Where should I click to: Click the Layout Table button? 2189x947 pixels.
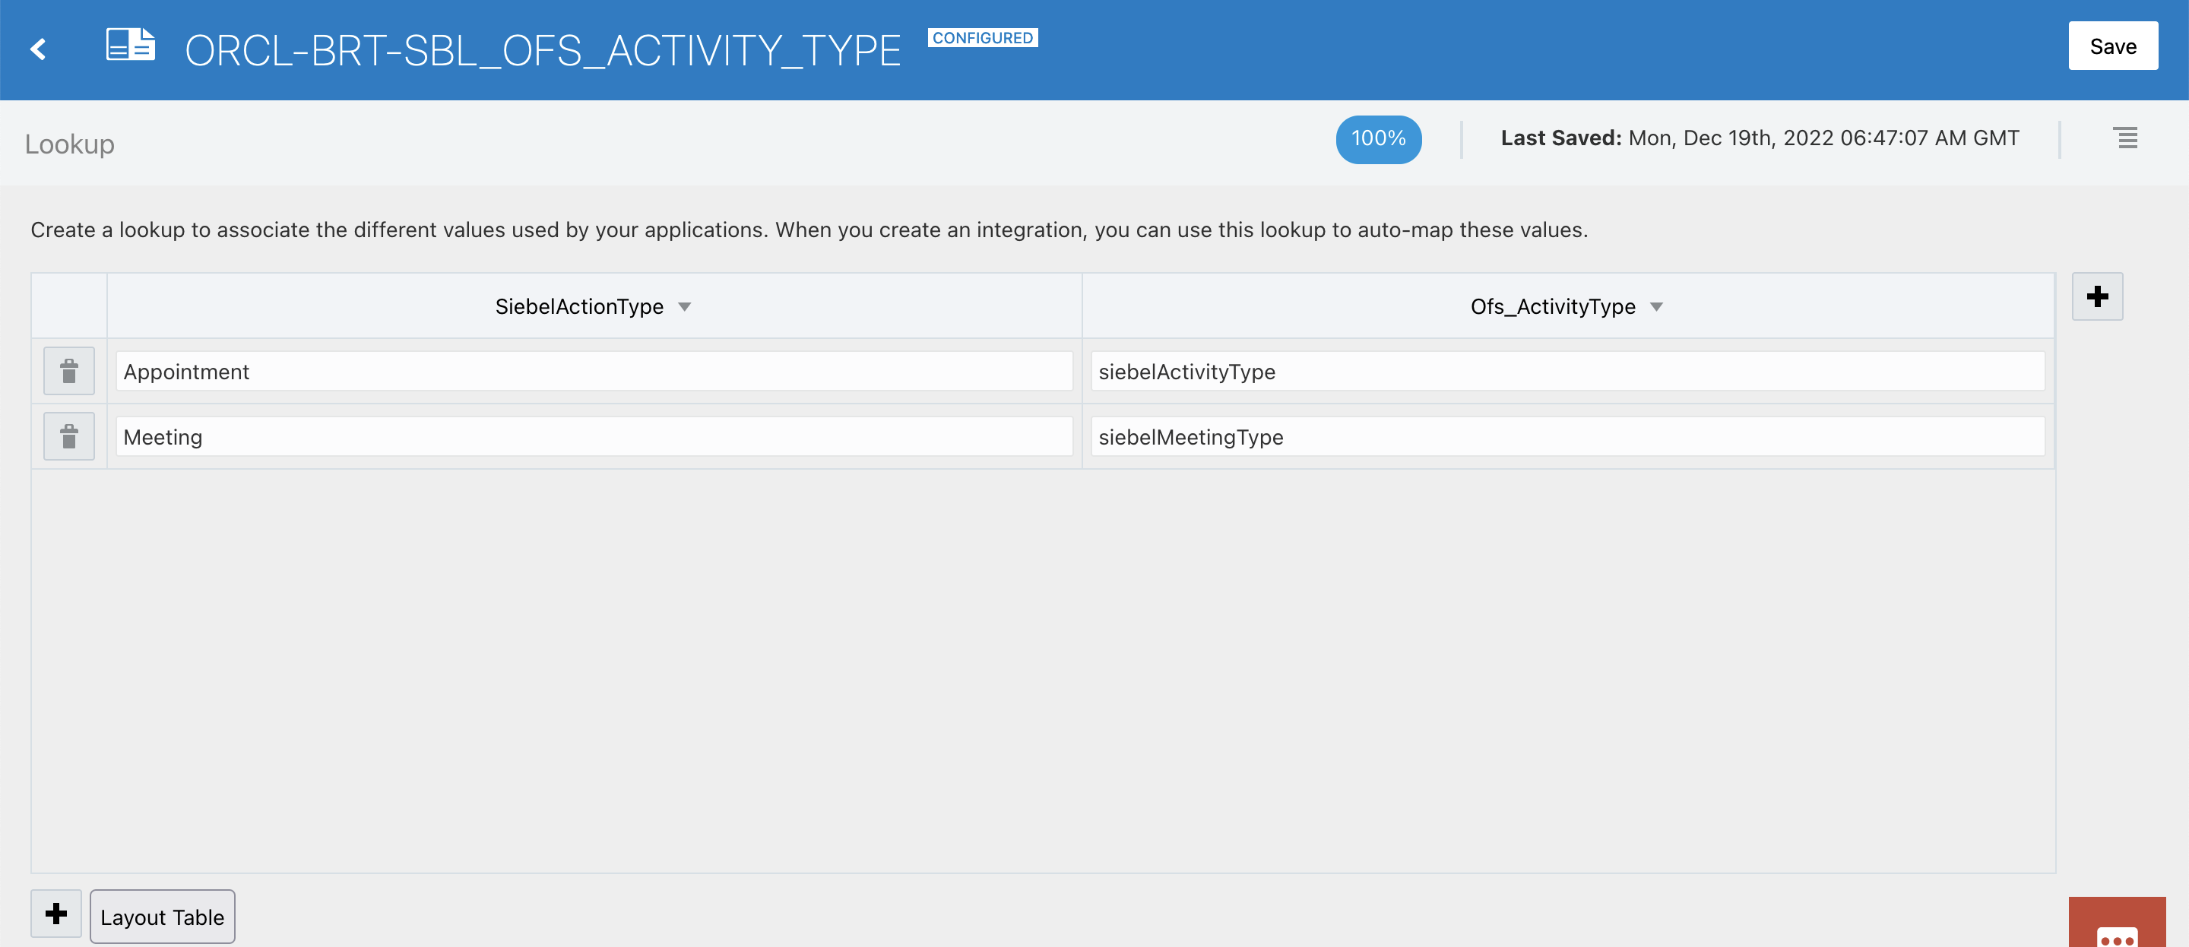[x=163, y=917]
